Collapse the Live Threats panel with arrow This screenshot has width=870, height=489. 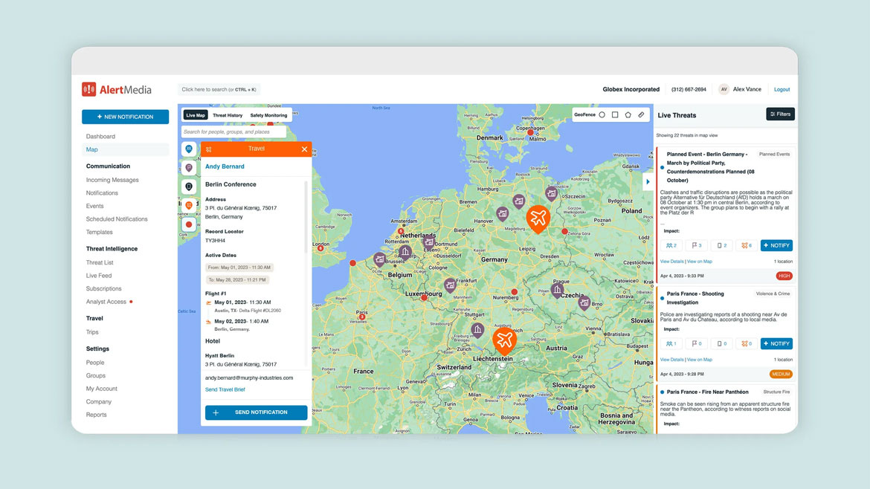648,182
